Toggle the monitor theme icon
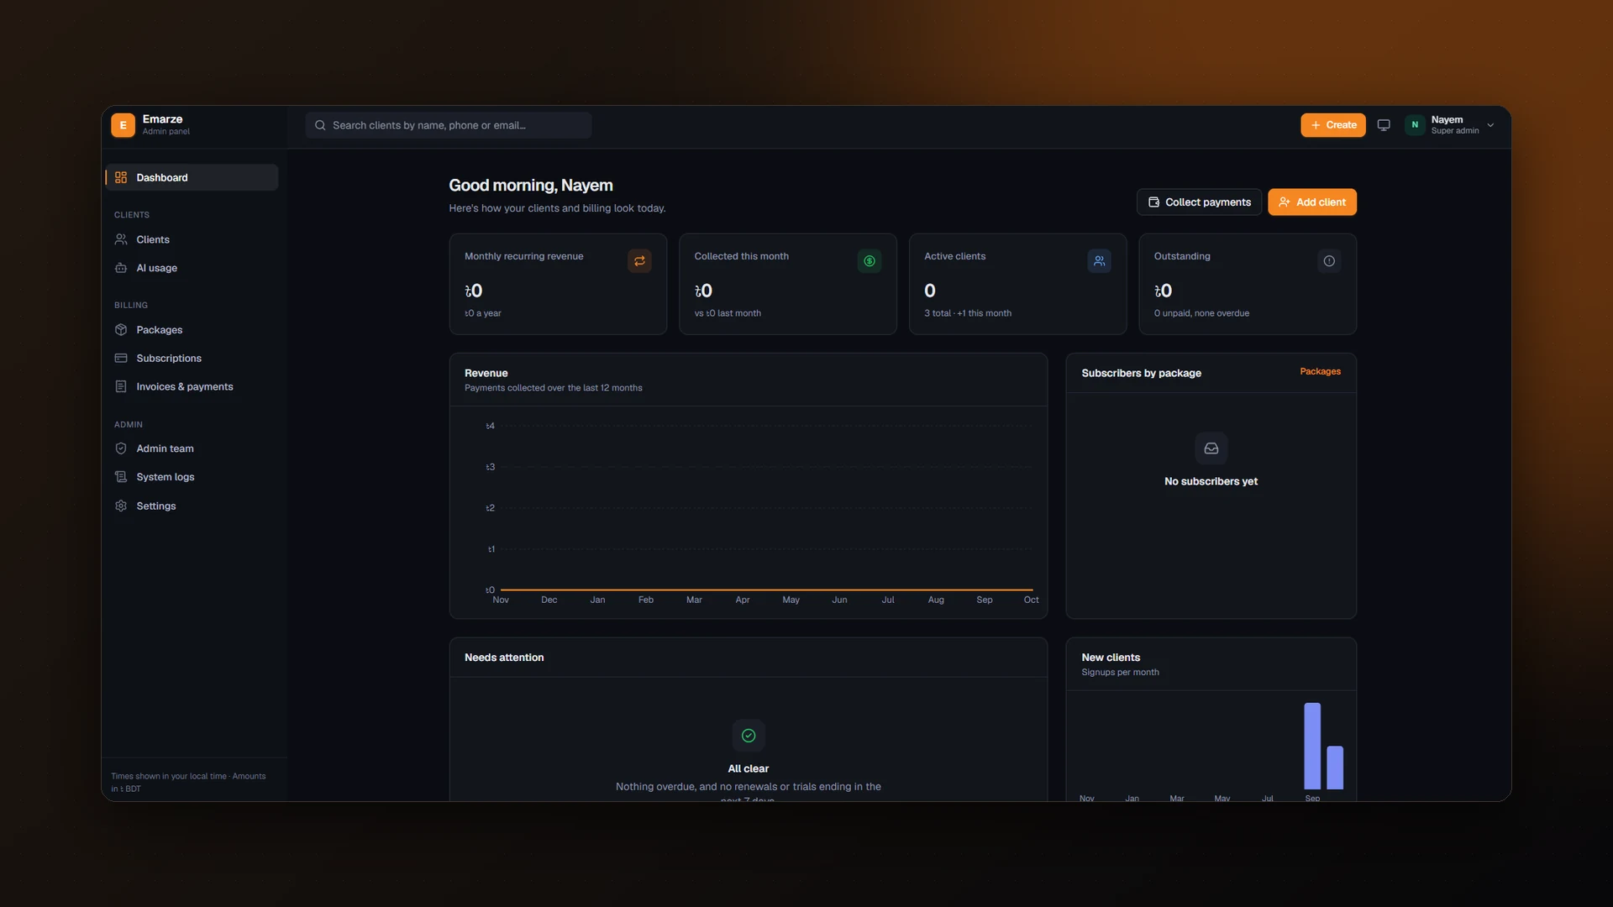 (x=1384, y=125)
